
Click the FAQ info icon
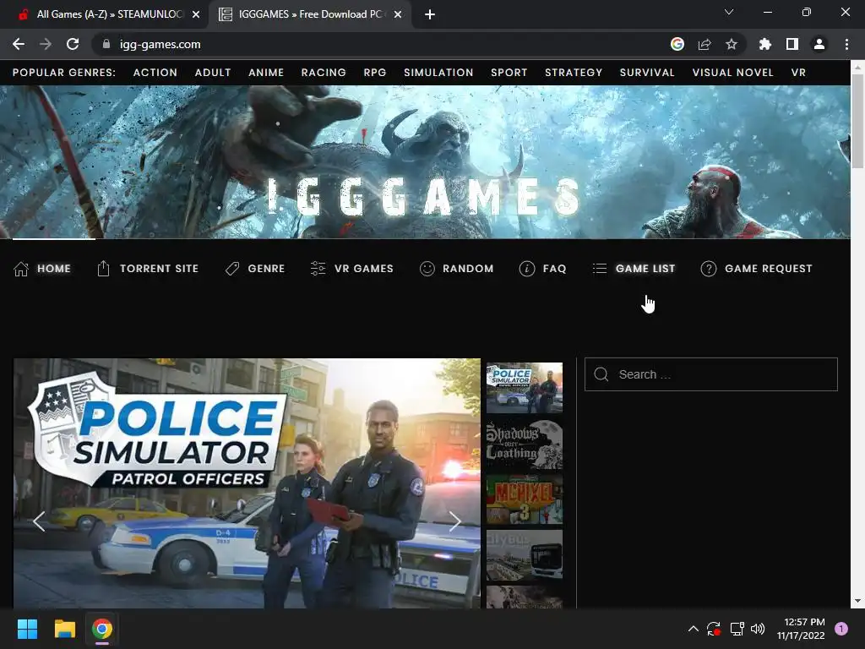click(527, 269)
